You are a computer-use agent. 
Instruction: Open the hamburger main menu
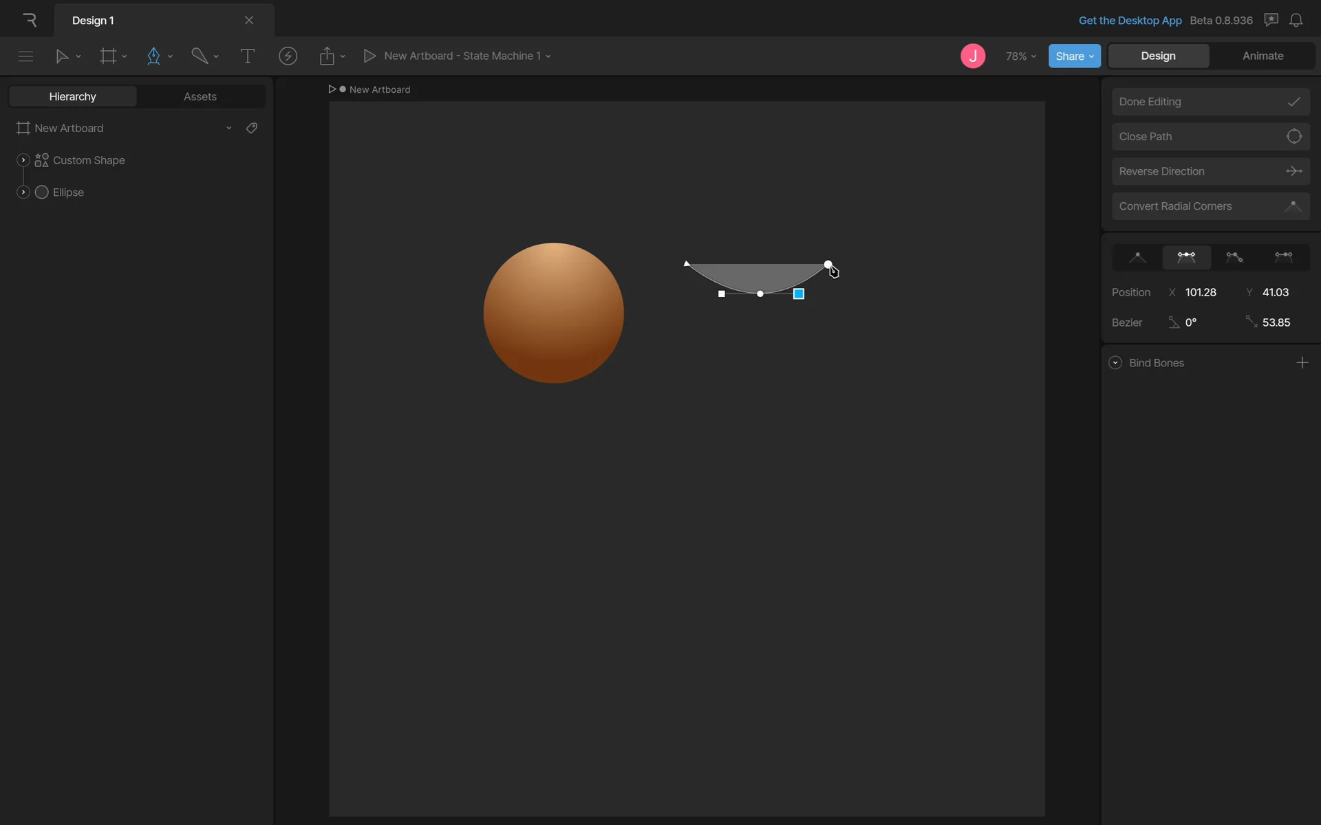pos(25,56)
